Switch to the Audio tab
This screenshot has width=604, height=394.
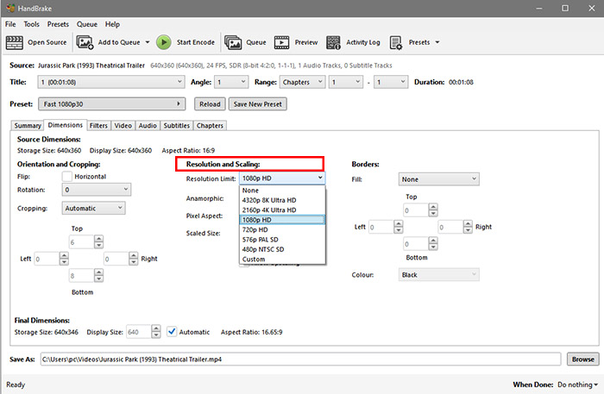coord(148,125)
